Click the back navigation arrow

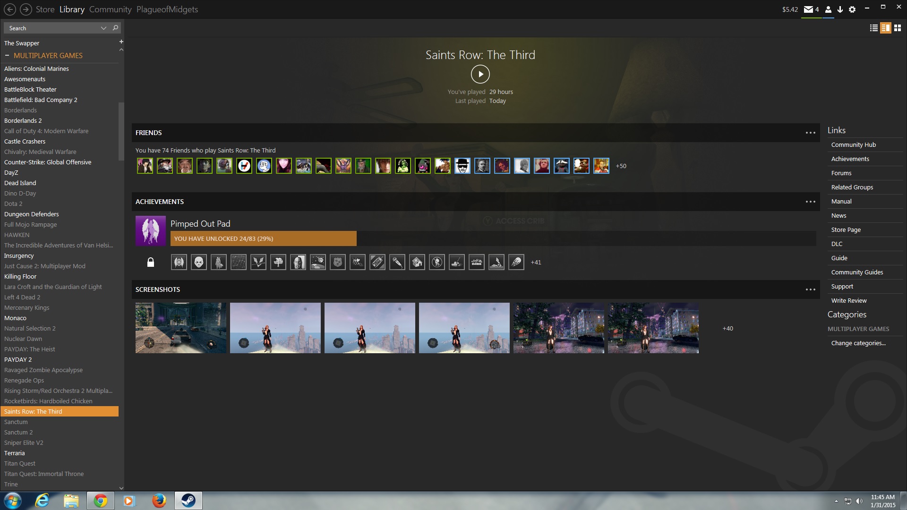tap(10, 9)
